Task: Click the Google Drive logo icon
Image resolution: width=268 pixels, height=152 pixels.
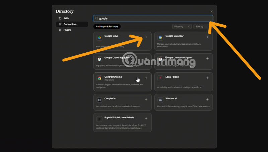Action: [x=99, y=38]
